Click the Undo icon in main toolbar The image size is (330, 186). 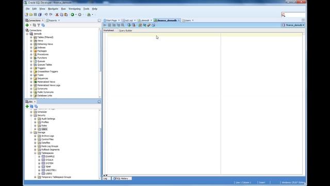tap(46, 14)
